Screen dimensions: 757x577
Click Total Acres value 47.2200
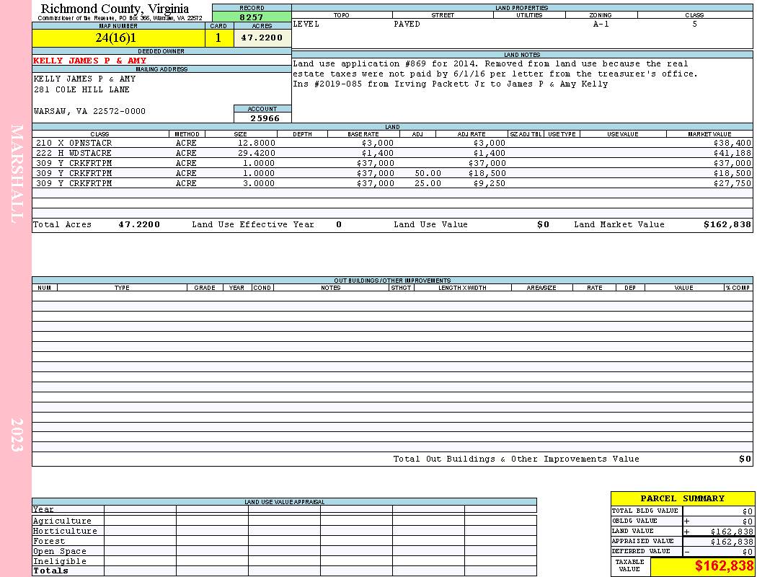(x=139, y=224)
